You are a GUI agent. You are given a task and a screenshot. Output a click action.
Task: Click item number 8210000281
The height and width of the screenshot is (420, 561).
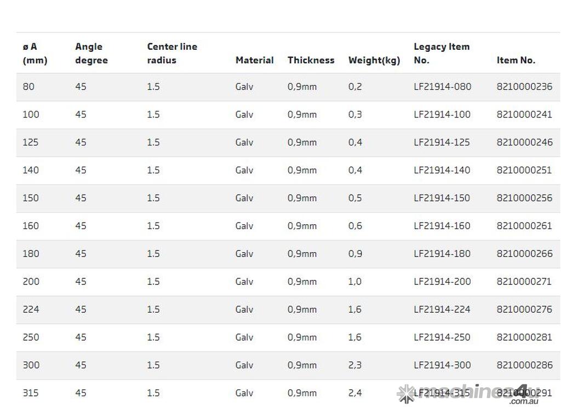pos(524,337)
